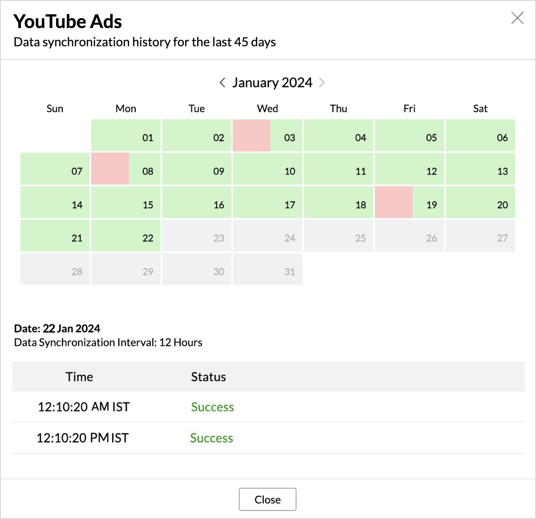This screenshot has height=519, width=536.
Task: Click the Sat weekday header
Action: 480,109
